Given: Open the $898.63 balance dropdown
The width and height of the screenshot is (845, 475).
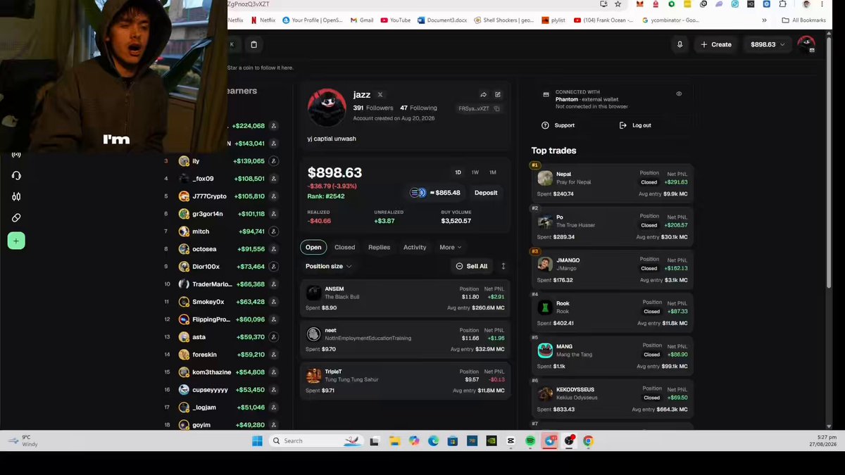Looking at the screenshot, I should [x=767, y=44].
